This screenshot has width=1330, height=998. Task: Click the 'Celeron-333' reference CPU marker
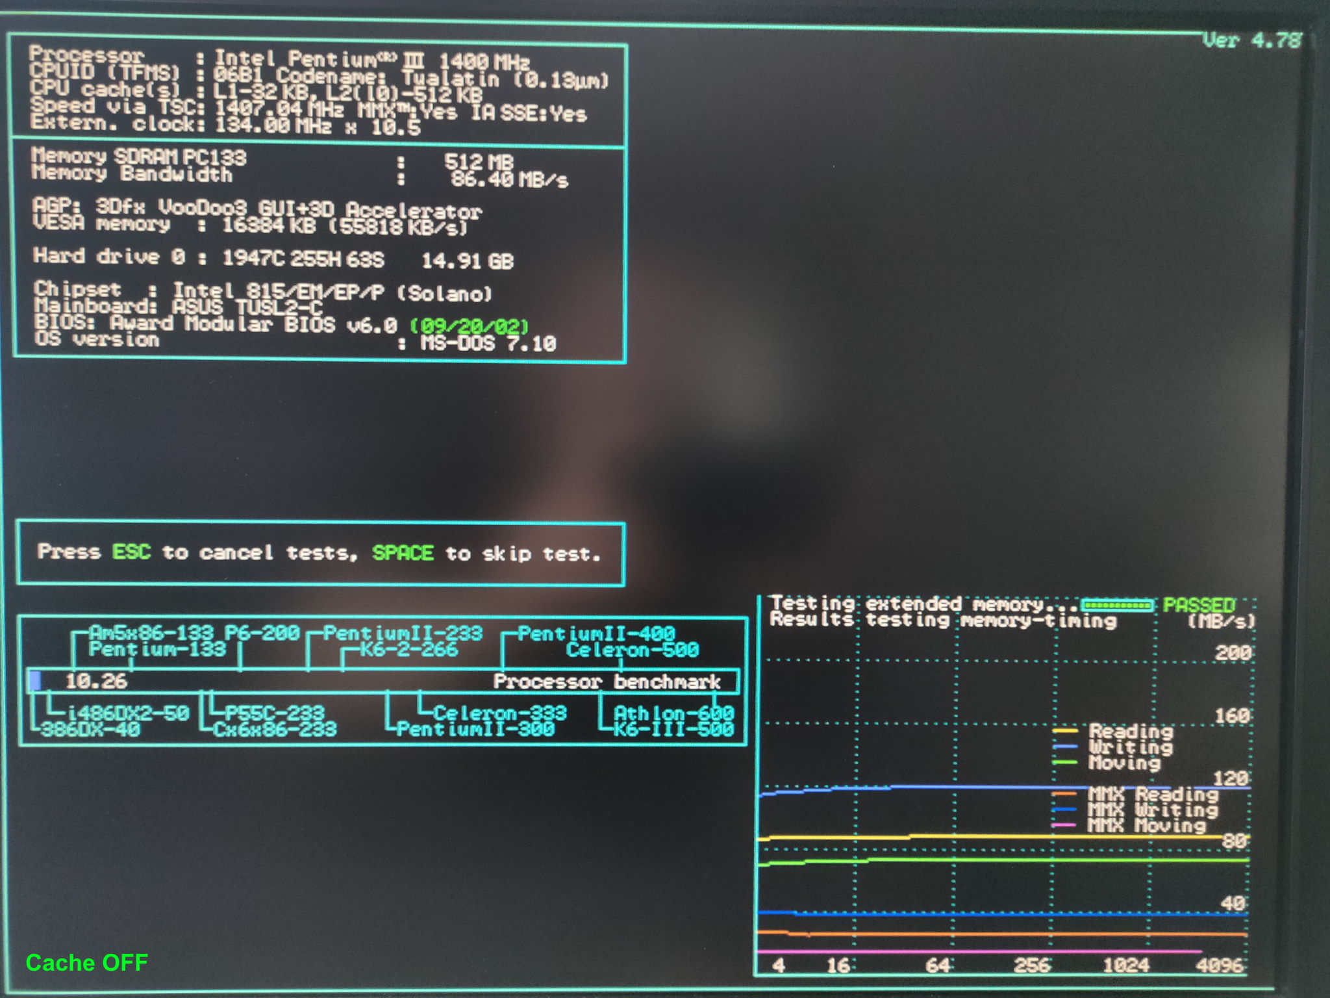pos(499,713)
